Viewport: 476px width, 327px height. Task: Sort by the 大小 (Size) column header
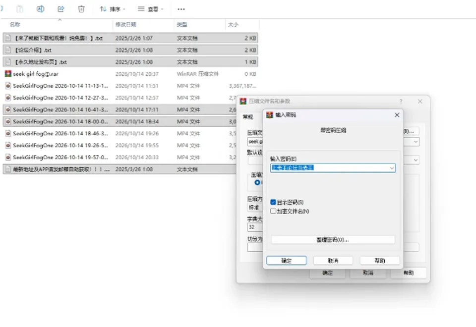[233, 25]
